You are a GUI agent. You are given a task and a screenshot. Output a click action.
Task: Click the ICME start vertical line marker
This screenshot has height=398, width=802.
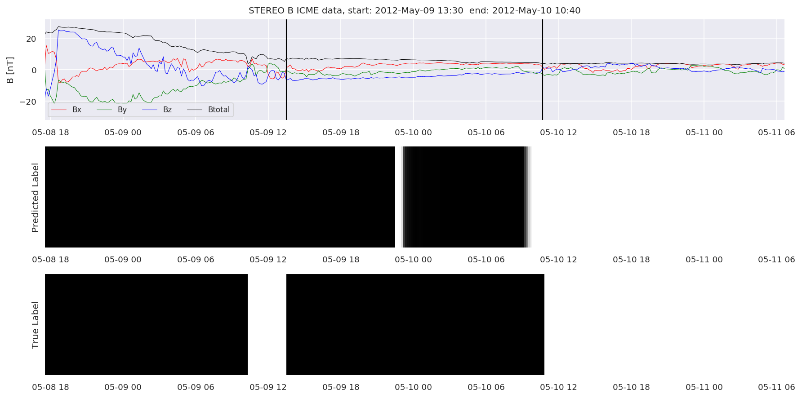pyautogui.click(x=286, y=70)
